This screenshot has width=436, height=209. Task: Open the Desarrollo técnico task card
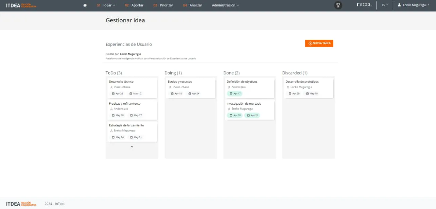coord(132,88)
